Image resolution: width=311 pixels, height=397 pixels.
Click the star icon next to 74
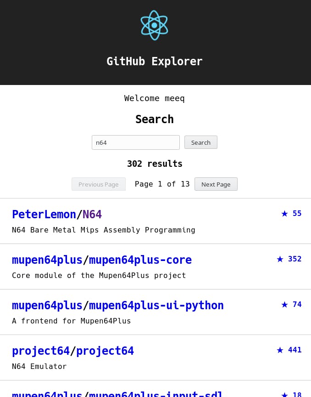click(284, 304)
